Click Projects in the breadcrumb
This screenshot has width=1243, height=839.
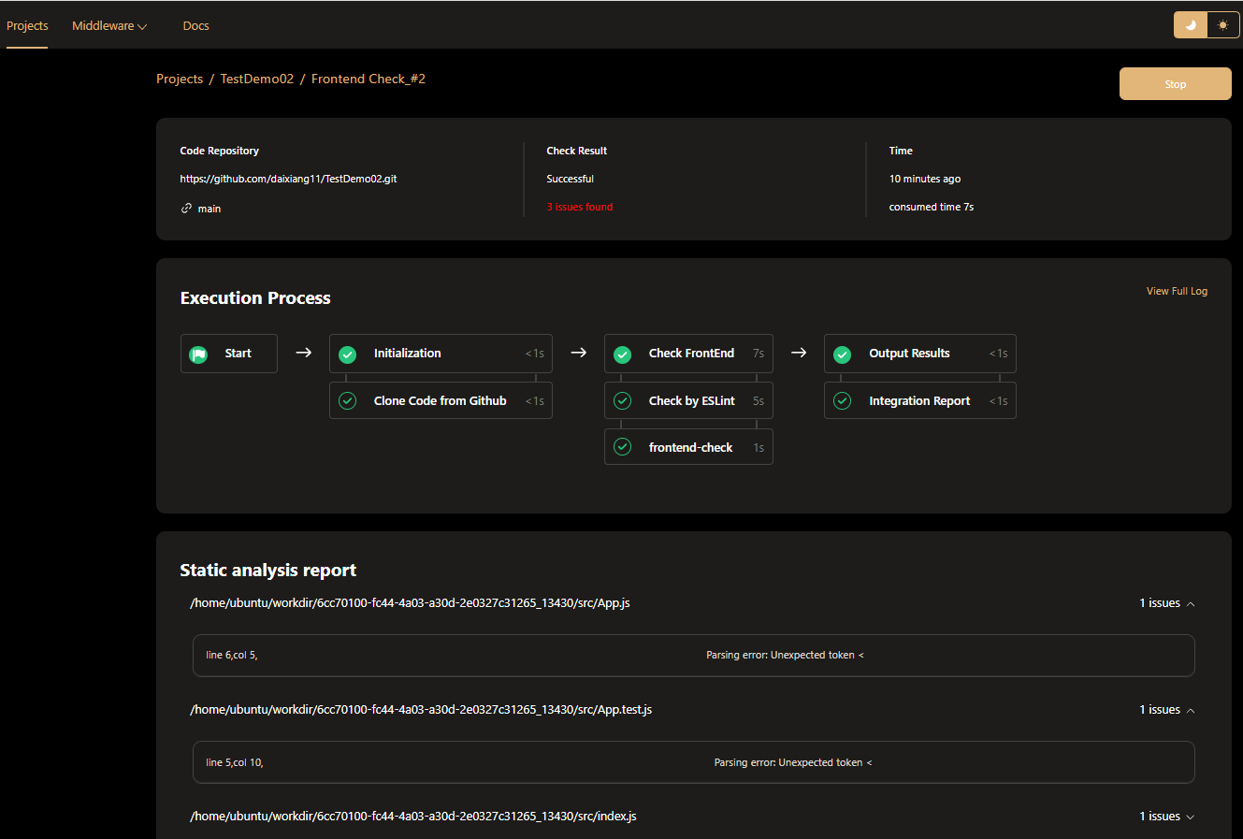[180, 79]
